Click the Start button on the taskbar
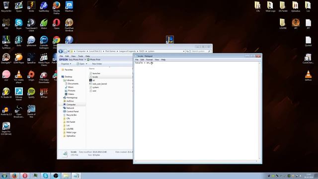 pos(4,176)
